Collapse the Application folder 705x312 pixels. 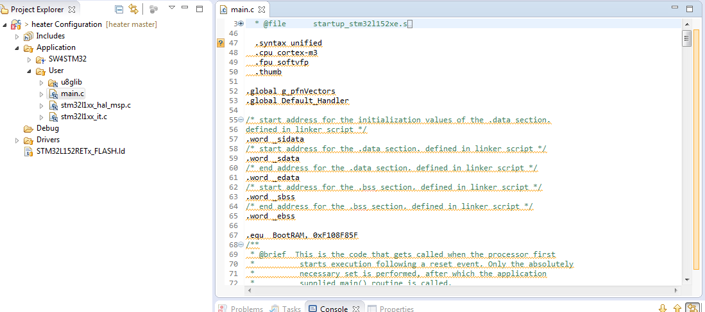coord(17,48)
